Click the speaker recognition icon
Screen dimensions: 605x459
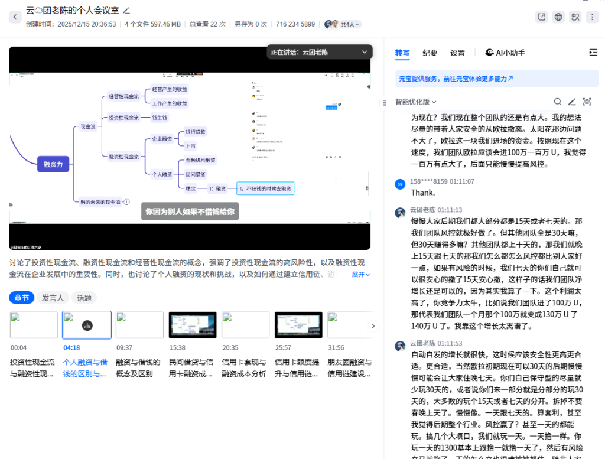[x=587, y=102]
